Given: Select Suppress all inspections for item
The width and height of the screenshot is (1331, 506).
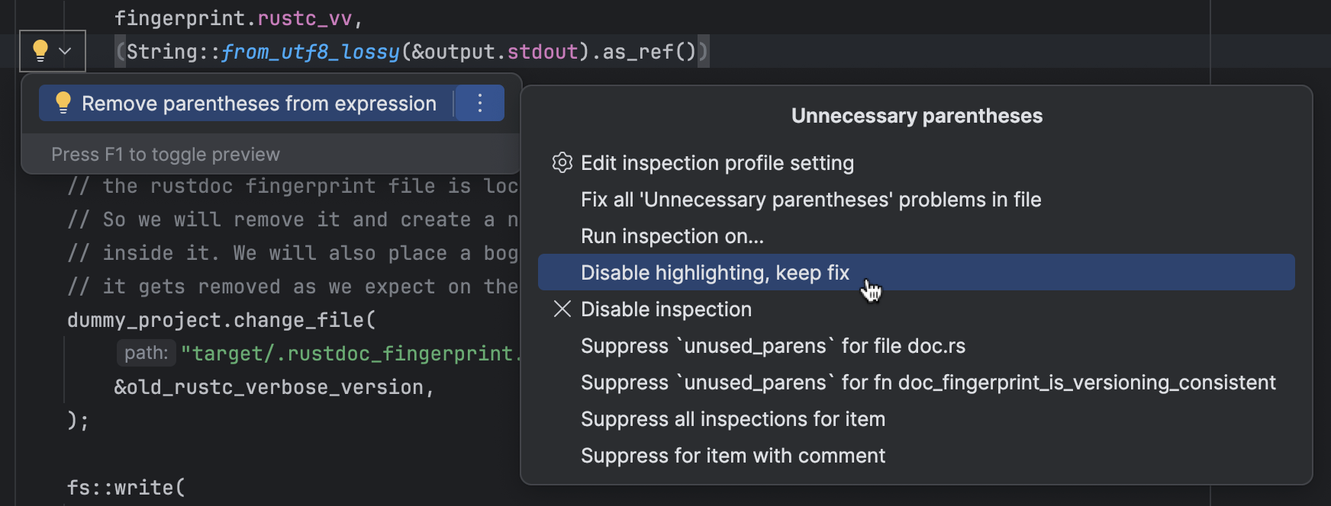Looking at the screenshot, I should click(733, 419).
